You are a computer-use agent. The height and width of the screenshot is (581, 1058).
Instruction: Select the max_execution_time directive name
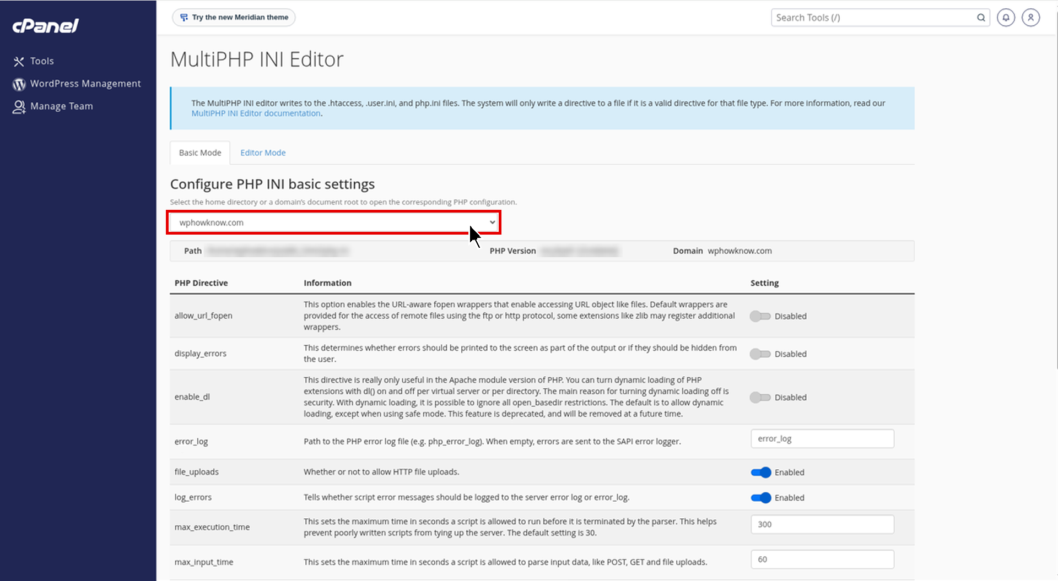(x=212, y=527)
